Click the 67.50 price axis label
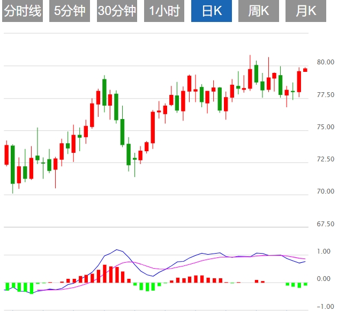 point(325,224)
